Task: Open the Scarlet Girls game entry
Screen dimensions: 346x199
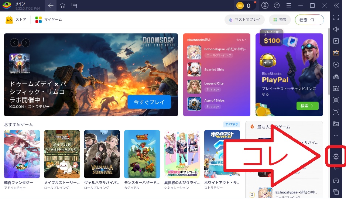Action: tap(214, 69)
